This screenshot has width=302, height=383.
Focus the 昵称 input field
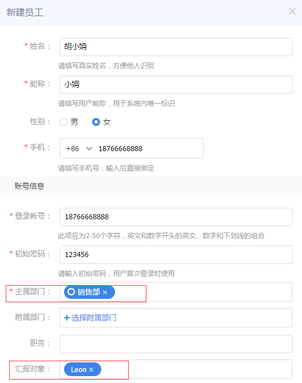click(176, 85)
